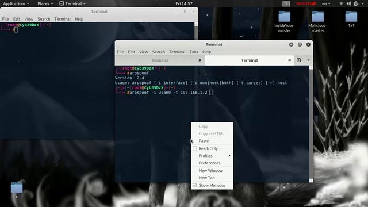368x207 pixels.
Task: Select New Window in the context menu
Action: (x=212, y=170)
